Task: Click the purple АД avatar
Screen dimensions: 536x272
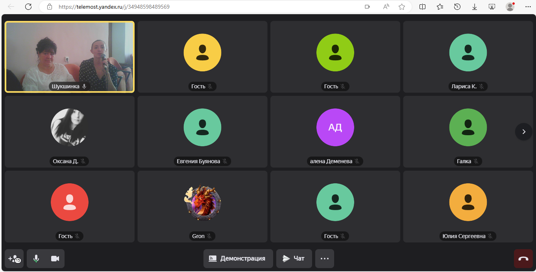Action: click(335, 127)
